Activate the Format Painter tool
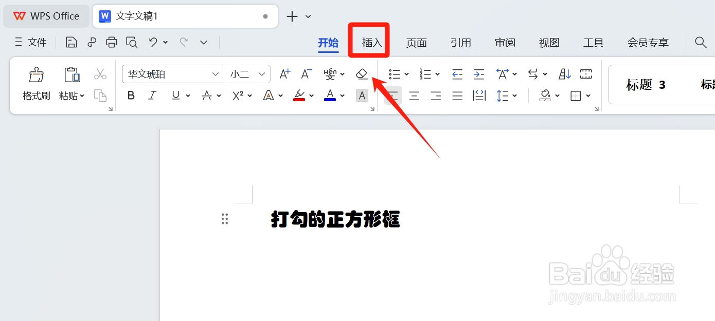Viewport: 715px width, 321px height. pyautogui.click(x=36, y=82)
